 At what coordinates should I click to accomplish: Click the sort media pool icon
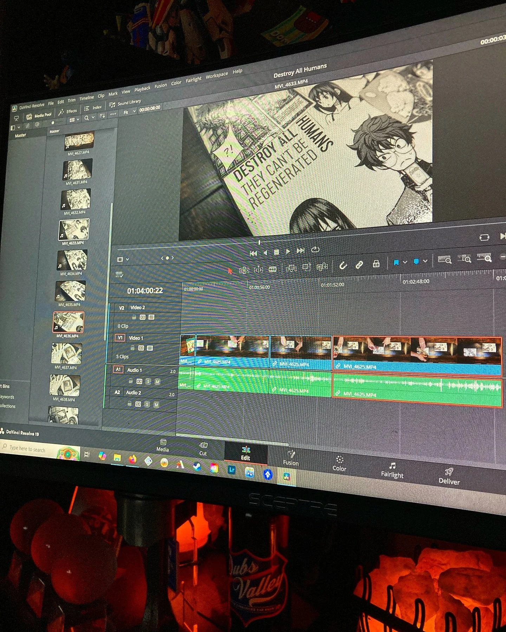click(102, 116)
